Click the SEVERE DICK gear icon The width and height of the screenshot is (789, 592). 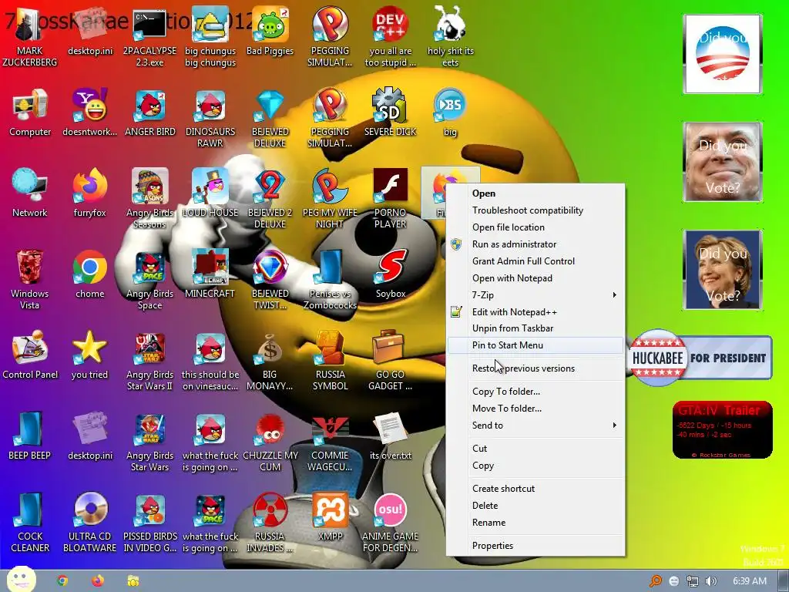(x=391, y=113)
